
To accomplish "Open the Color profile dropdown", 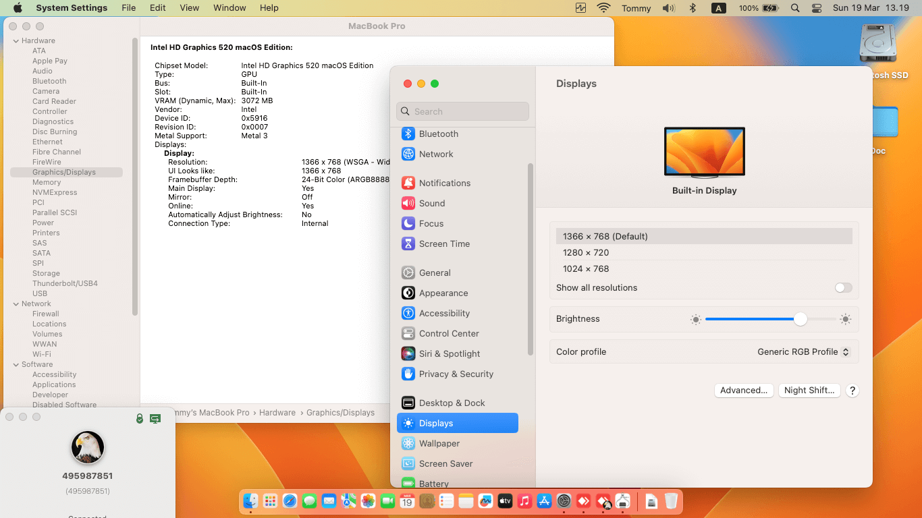I will (803, 352).
